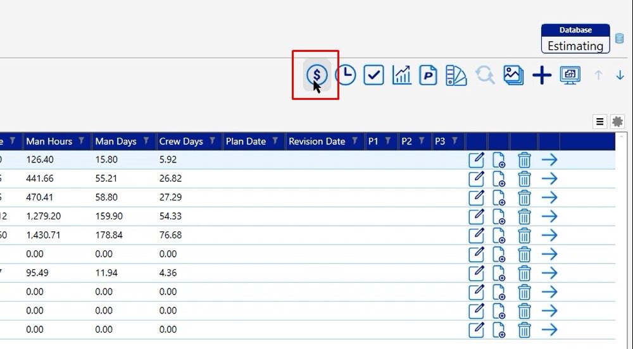Click the database cylinder icon
Image resolution: width=633 pixels, height=349 pixels.
[x=620, y=39]
